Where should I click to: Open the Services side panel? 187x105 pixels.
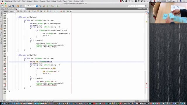pos(1,41)
